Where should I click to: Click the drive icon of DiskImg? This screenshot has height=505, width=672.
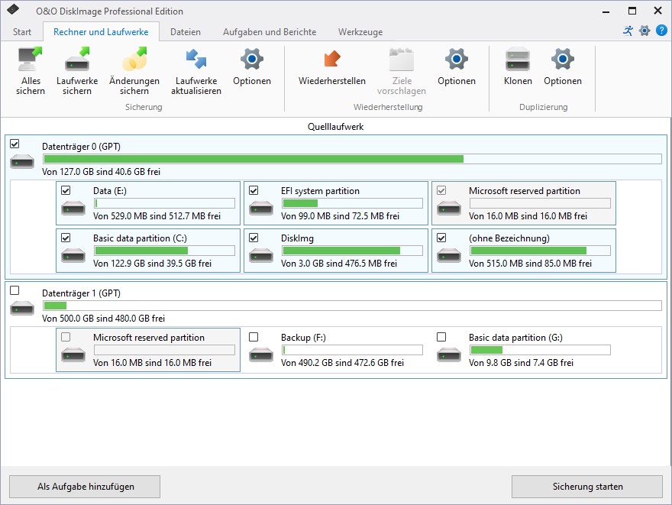pos(261,255)
